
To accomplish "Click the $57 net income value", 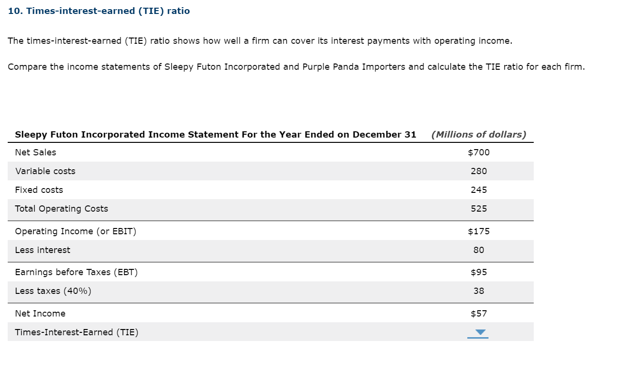I will coord(478,314).
